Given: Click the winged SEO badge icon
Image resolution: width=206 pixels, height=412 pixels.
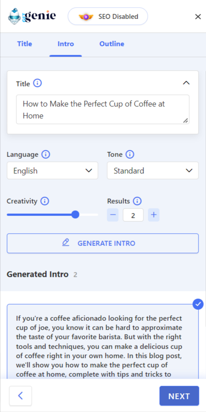Looking at the screenshot, I should [86, 17].
